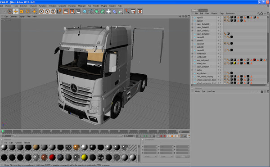Open the Character menu
270x167 pixels.
pos(63,6)
